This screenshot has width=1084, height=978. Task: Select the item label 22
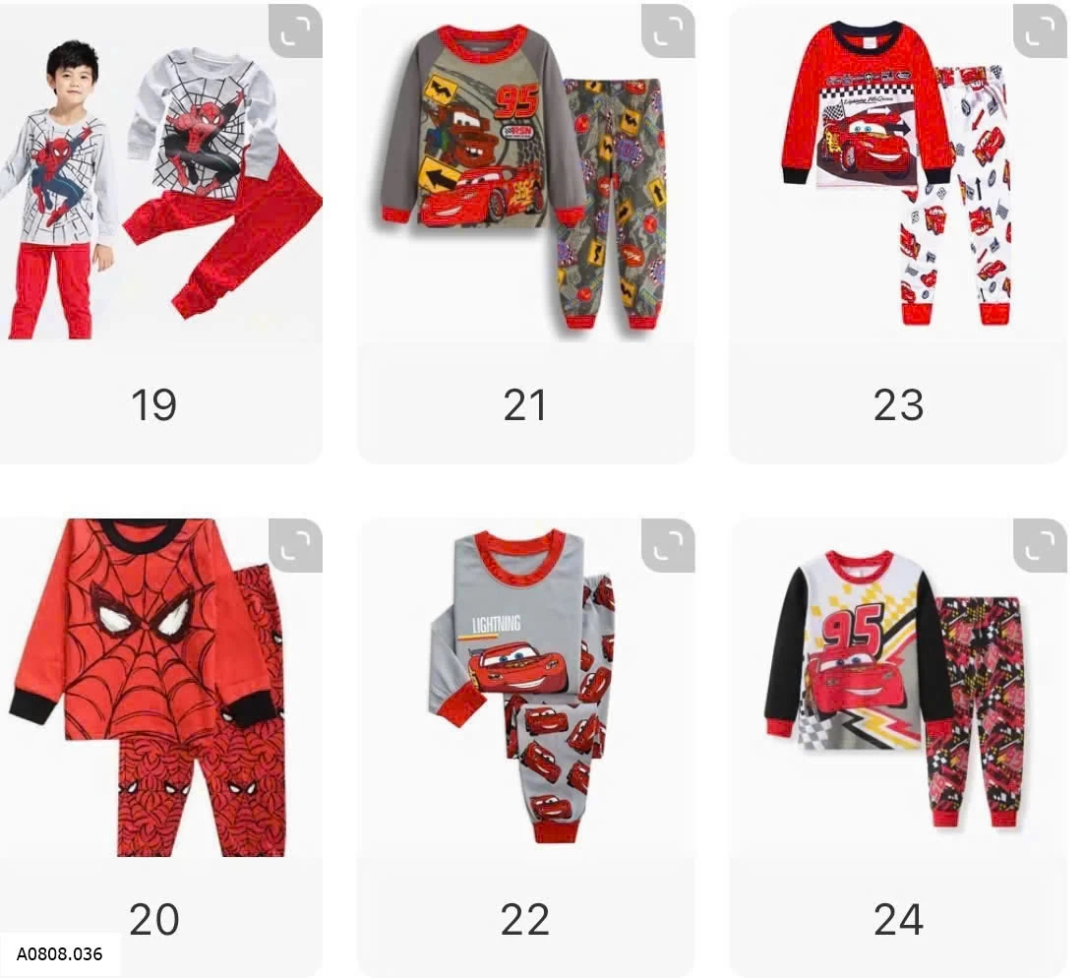point(524,919)
